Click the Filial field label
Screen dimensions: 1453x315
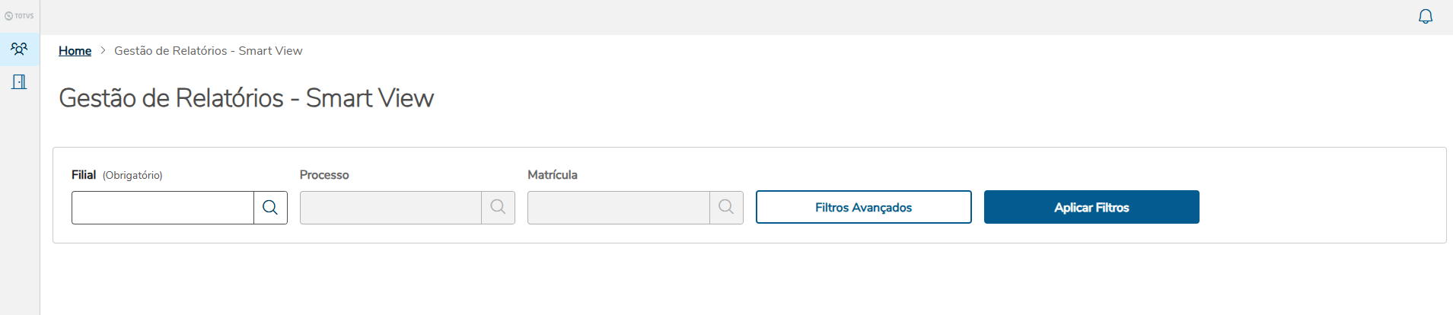pos(84,175)
